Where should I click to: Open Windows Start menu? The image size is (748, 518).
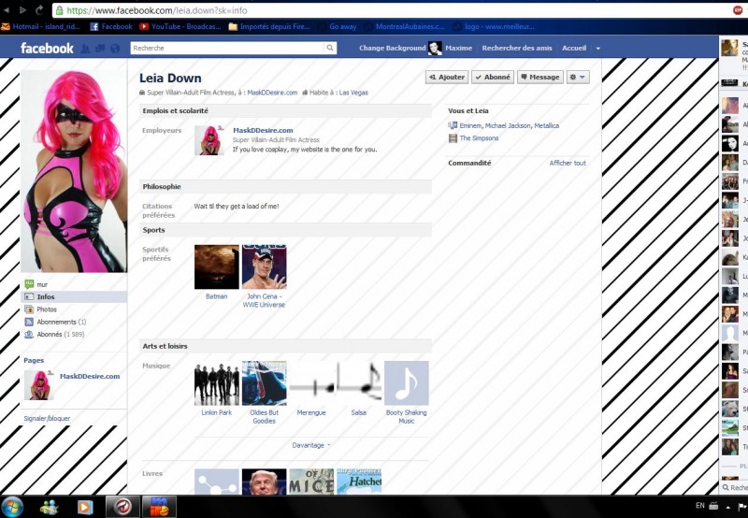[13, 507]
